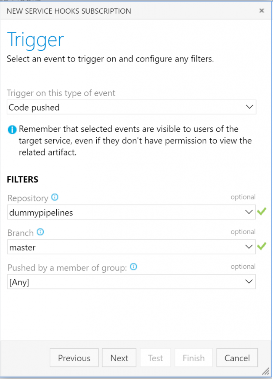The image size is (273, 379).
Task: Click the green checkmark beside Repository field
Action: coord(262,212)
